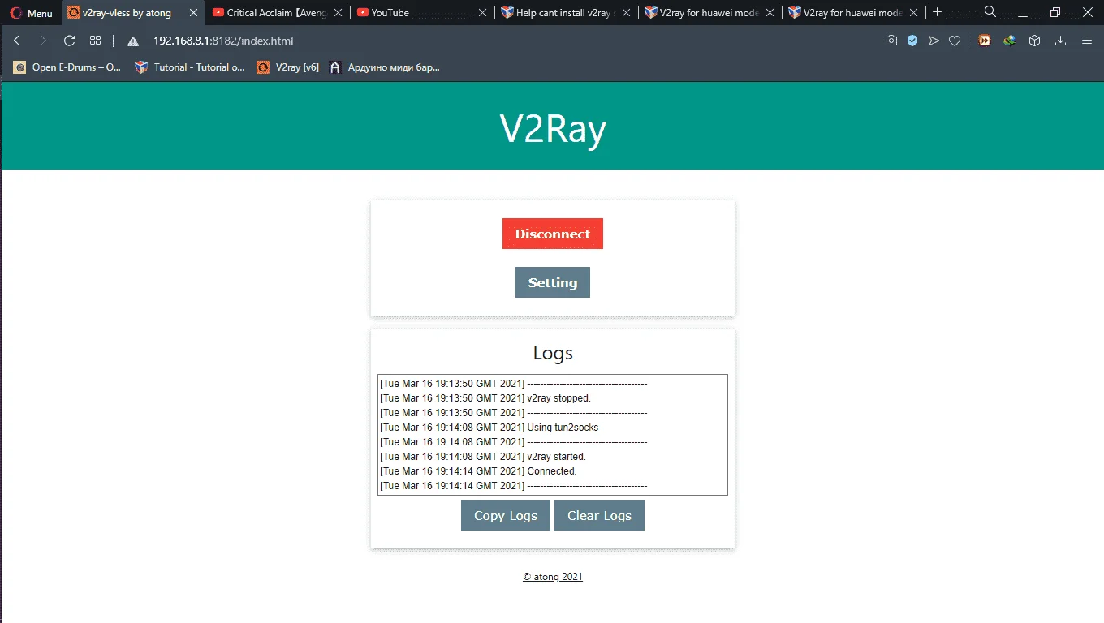Follow the © atong 2021 footer link
Image resolution: width=1104 pixels, height=623 pixels.
click(553, 577)
